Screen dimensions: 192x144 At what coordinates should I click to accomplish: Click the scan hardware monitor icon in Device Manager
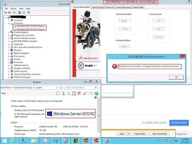point(28,12)
